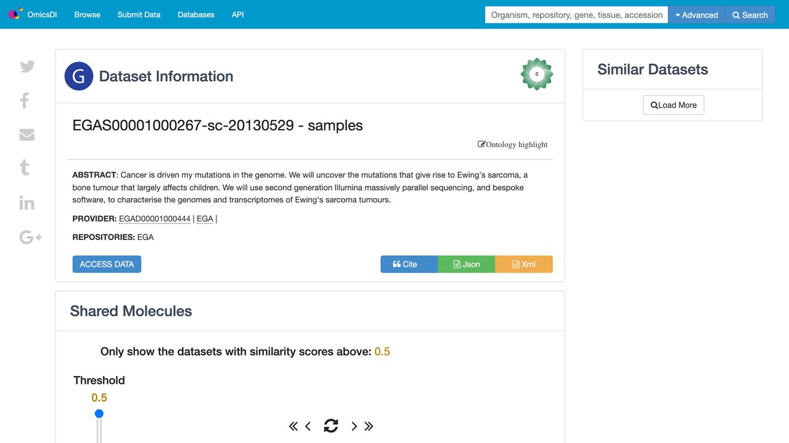
Task: Share on Google Plus icon
Action: pyautogui.click(x=30, y=237)
